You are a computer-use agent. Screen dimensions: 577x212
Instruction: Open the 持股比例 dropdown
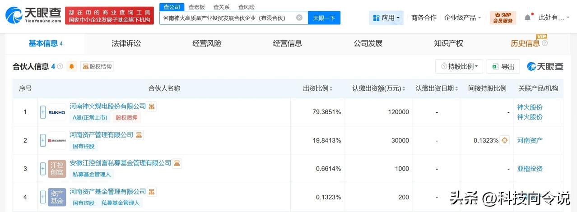click(x=459, y=66)
